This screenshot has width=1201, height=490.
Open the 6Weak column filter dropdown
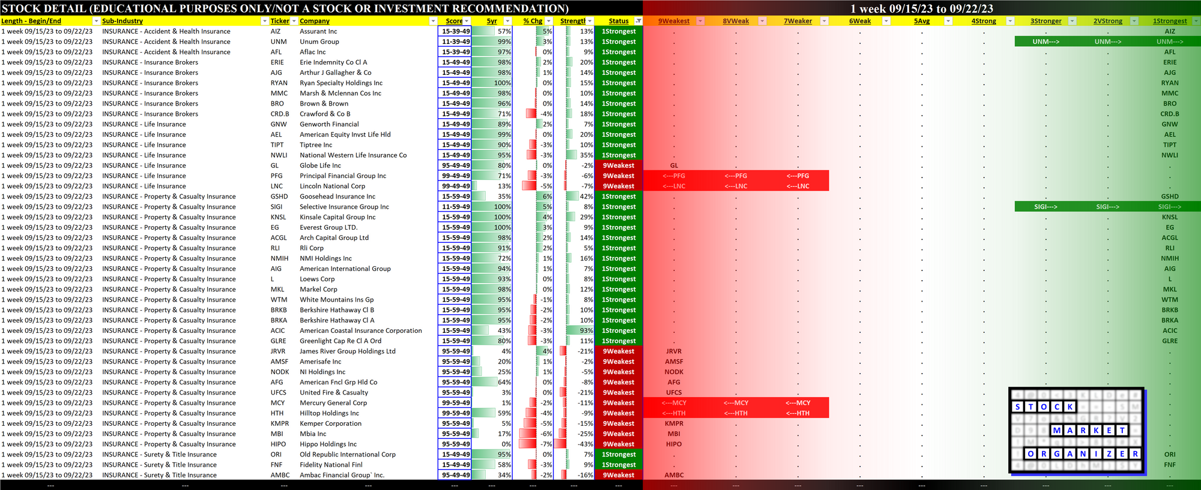pos(886,21)
